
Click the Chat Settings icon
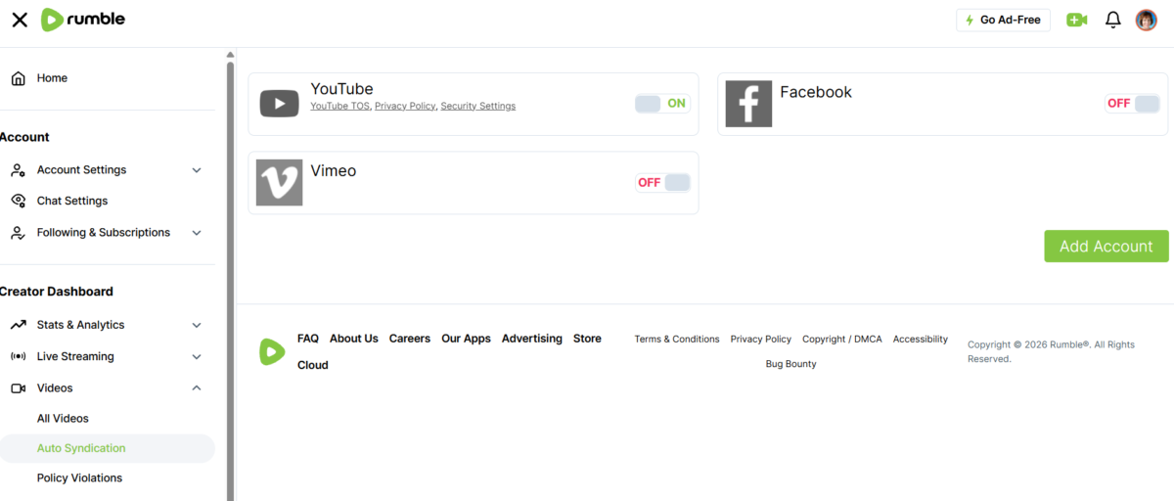pos(19,201)
